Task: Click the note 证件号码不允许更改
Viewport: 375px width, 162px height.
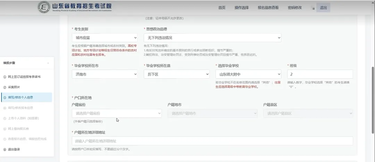Action: click(165, 18)
